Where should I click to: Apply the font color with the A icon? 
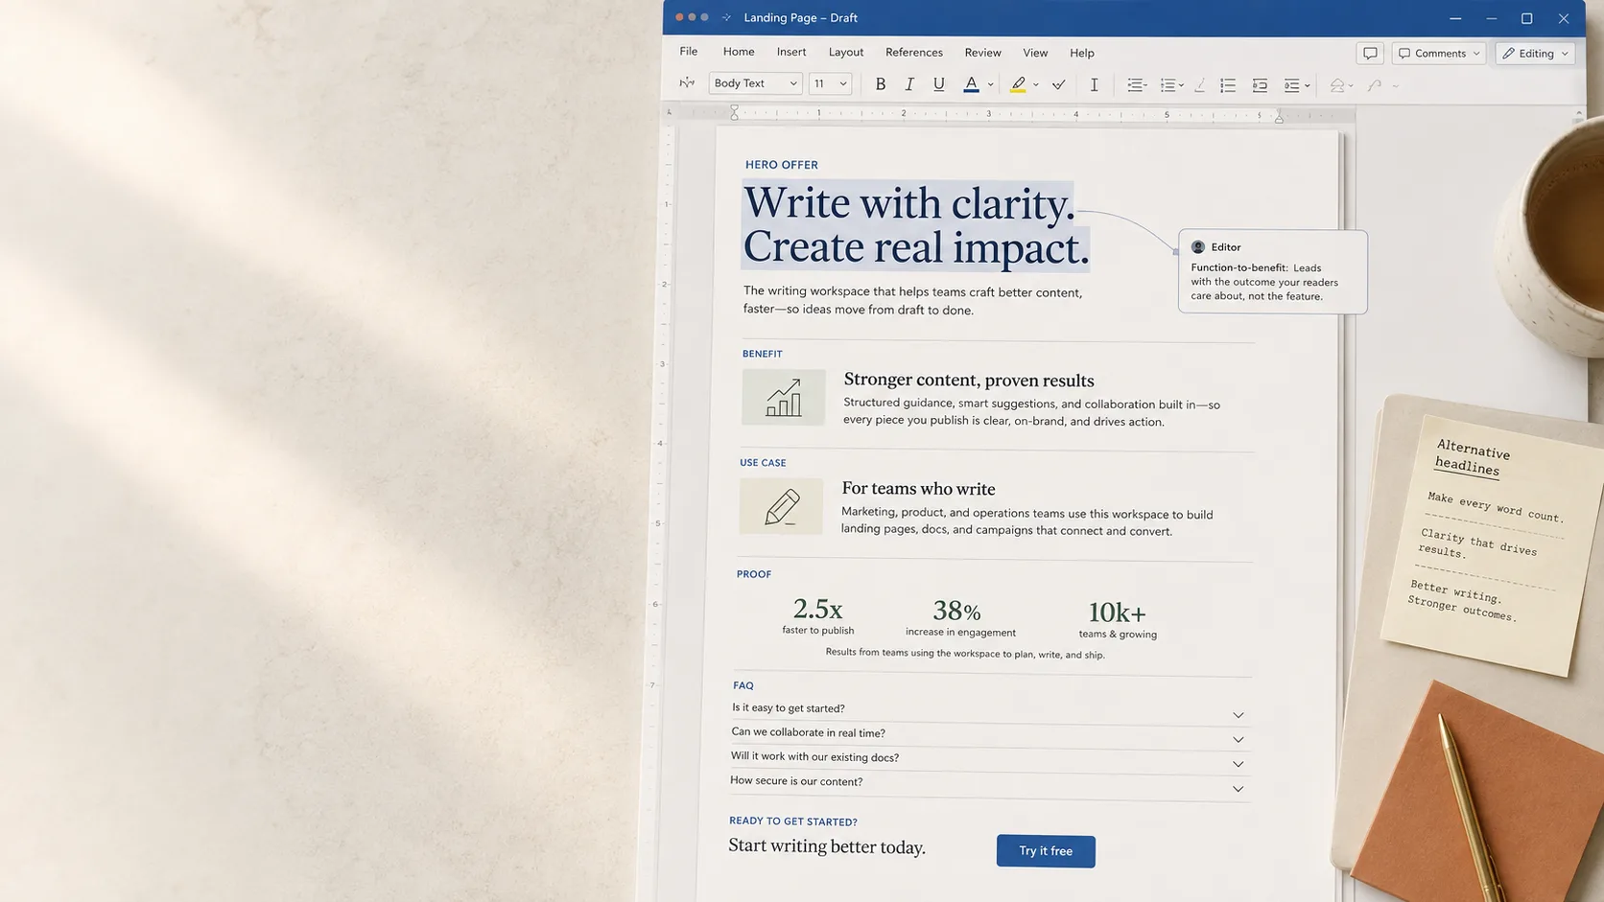pyautogui.click(x=971, y=84)
